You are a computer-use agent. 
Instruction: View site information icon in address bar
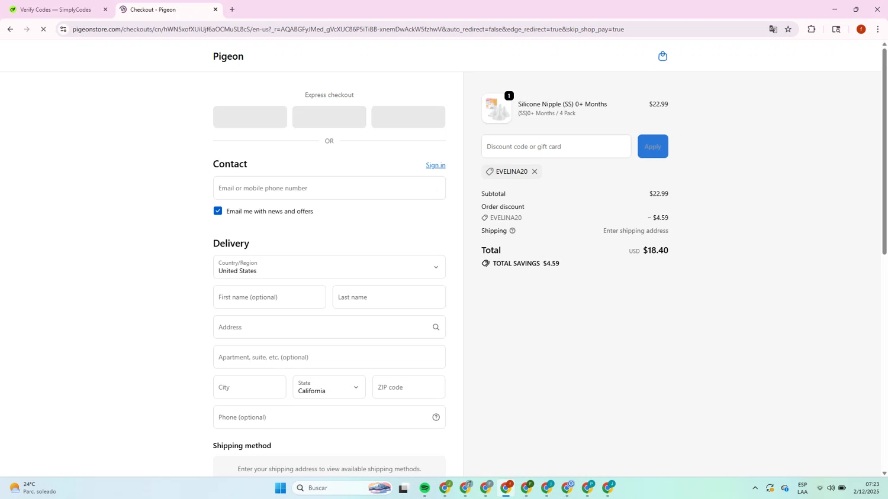pos(63,29)
